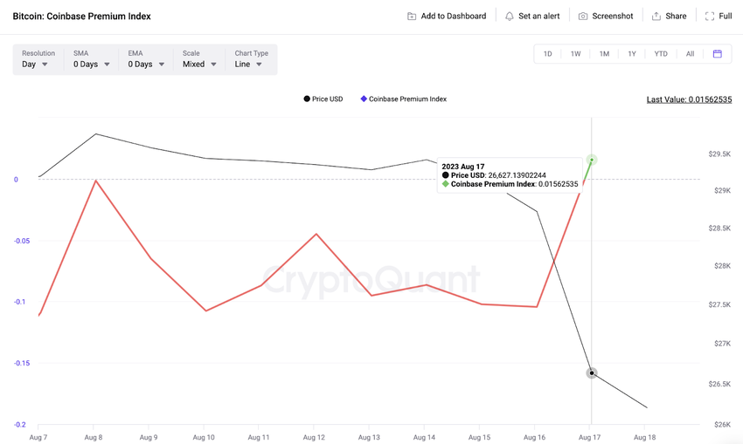Click the -0.2 left axis label
The width and height of the screenshot is (743, 444).
click(x=20, y=425)
